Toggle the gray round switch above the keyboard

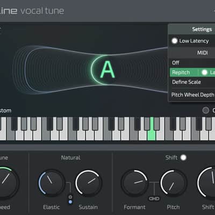(x=206, y=110)
